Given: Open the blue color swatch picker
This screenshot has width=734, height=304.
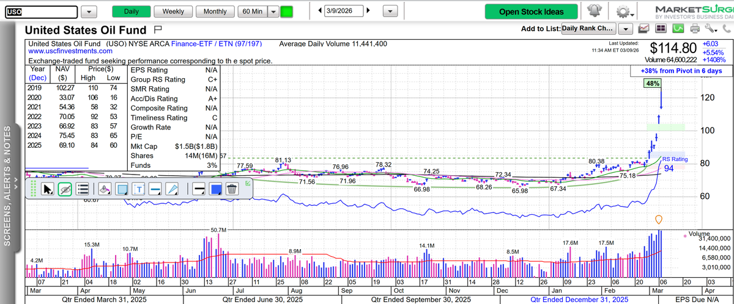Looking at the screenshot, I should pyautogui.click(x=216, y=189).
